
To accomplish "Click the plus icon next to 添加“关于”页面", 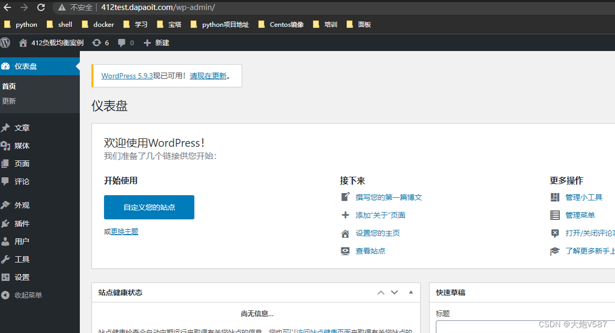I will (345, 215).
